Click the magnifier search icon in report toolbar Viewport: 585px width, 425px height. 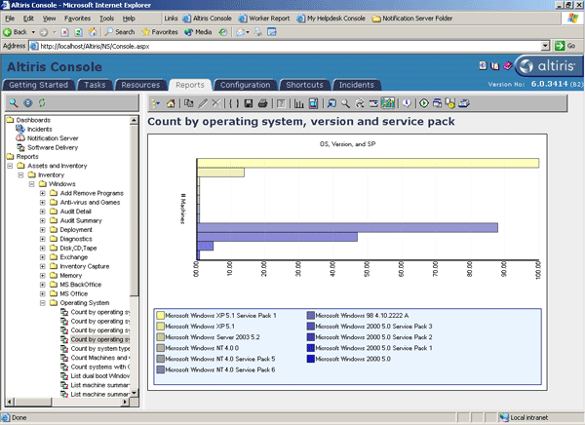pyautogui.click(x=346, y=103)
